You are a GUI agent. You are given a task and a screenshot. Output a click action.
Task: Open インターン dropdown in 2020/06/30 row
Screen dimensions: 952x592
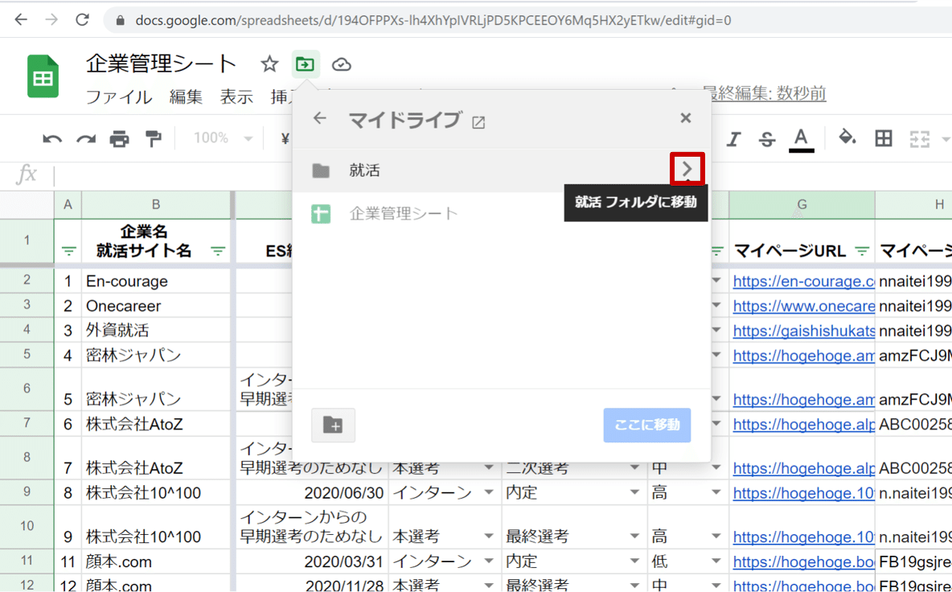pyautogui.click(x=489, y=492)
